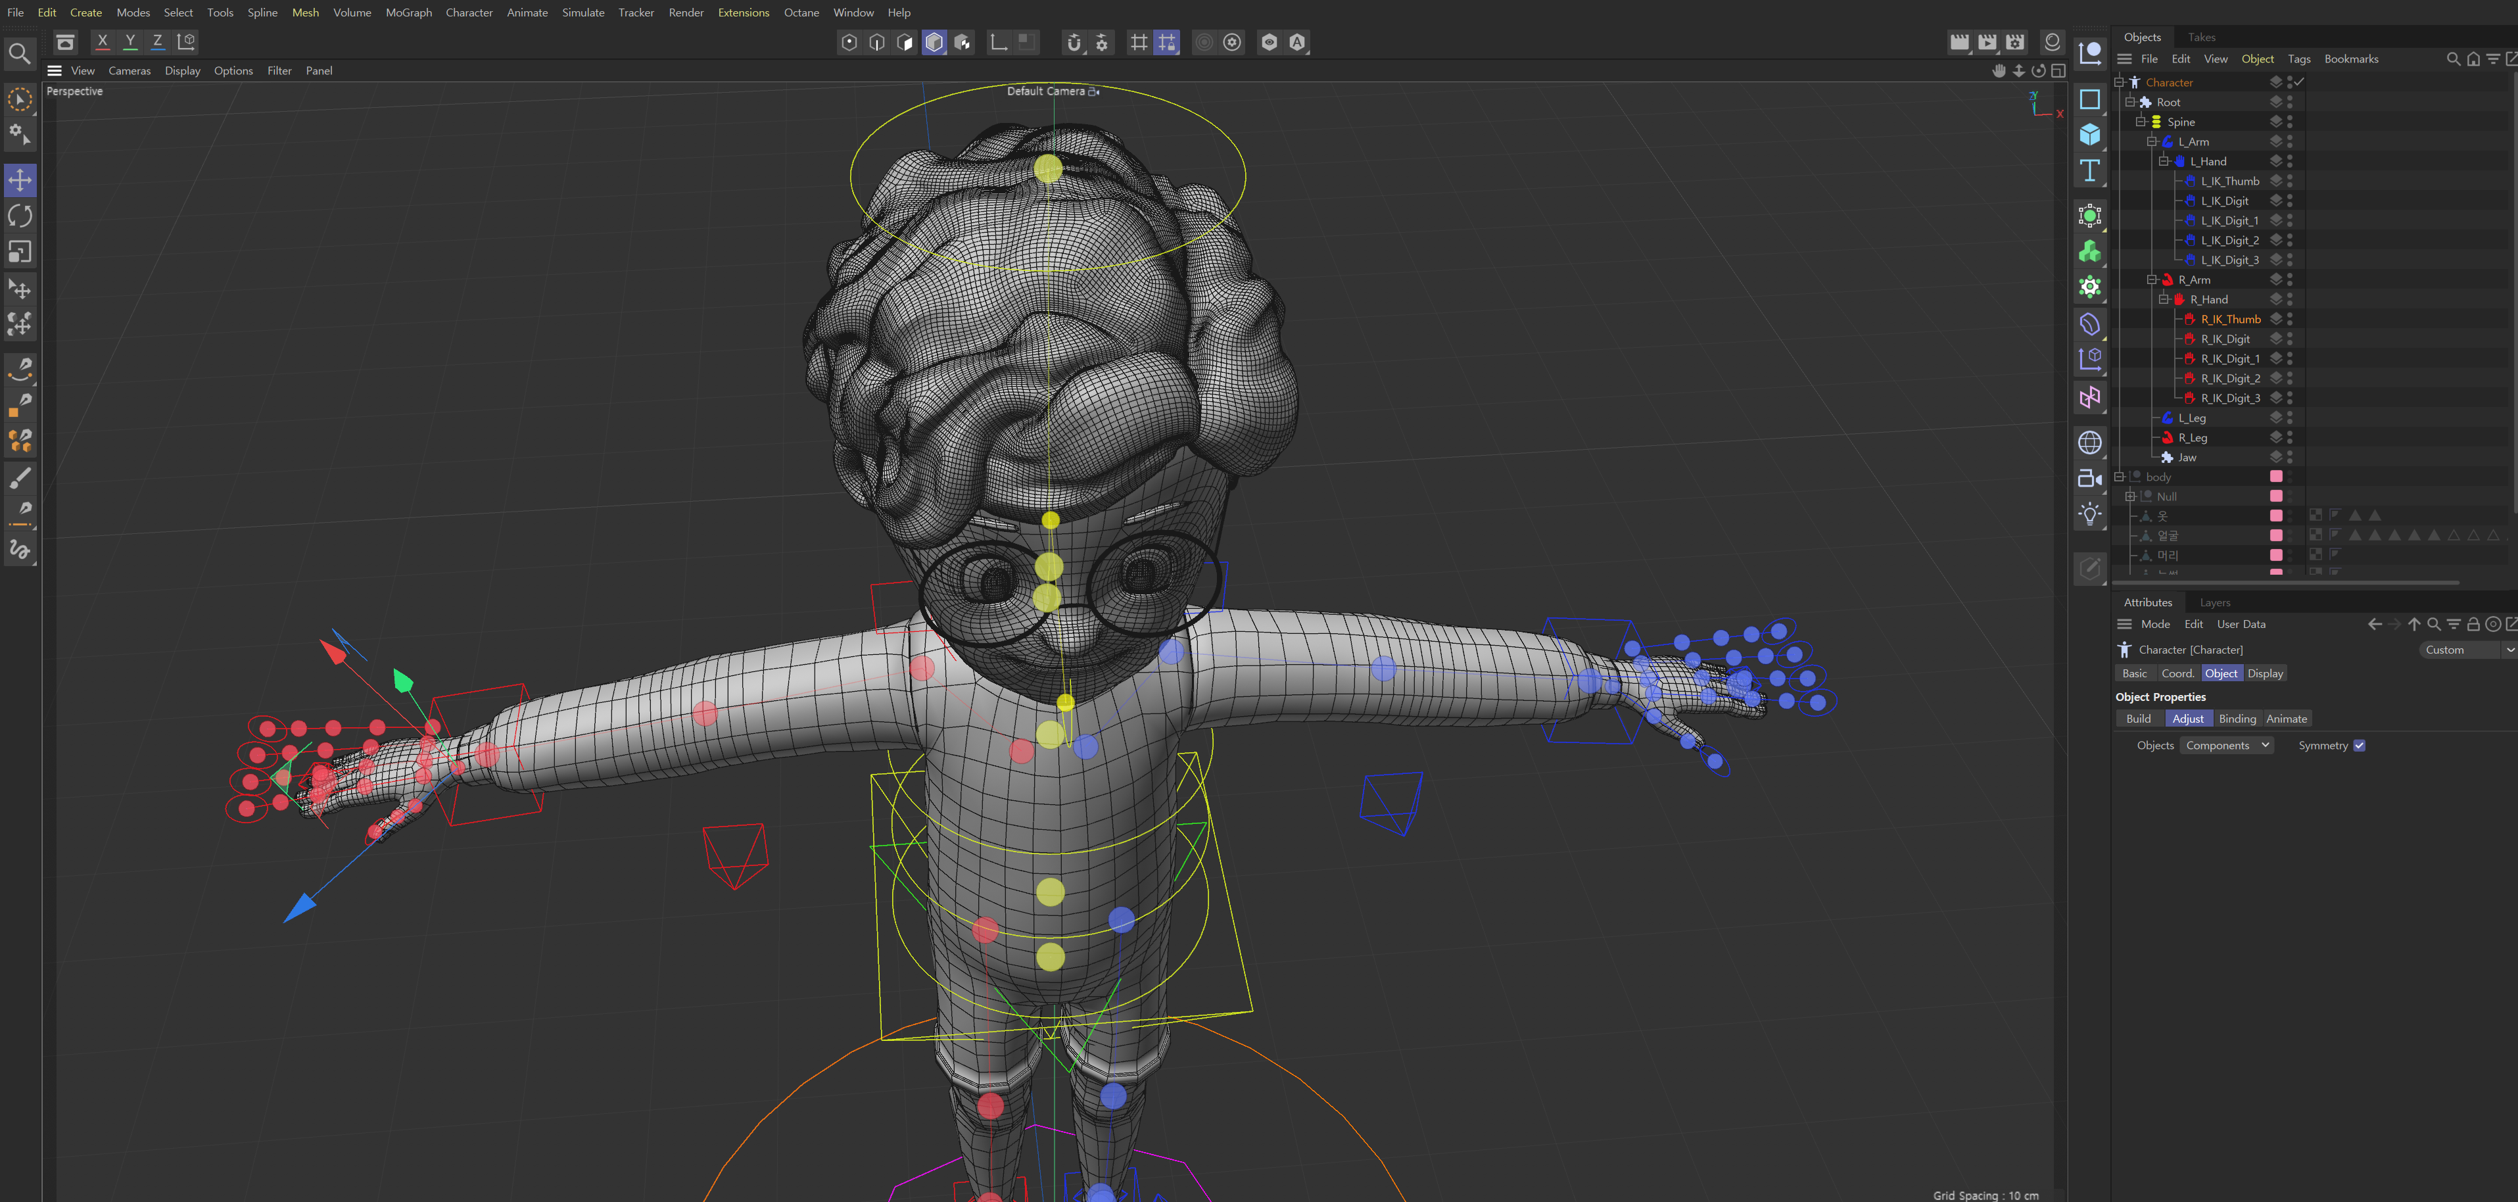Screen dimensions: 2518x1202
Task: Open the Coord. properties tab
Action: tap(2178, 674)
